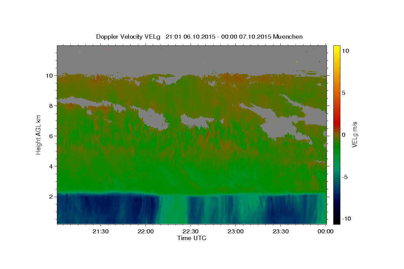
Task: Click the height axis label '6'
Action: tap(51, 136)
